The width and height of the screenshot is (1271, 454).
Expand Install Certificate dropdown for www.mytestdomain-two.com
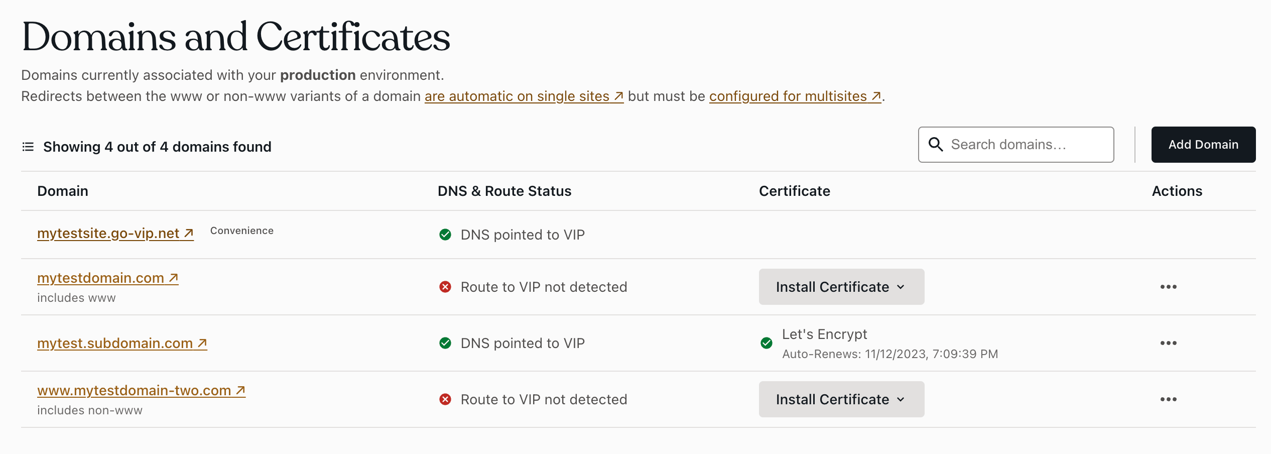click(x=901, y=399)
